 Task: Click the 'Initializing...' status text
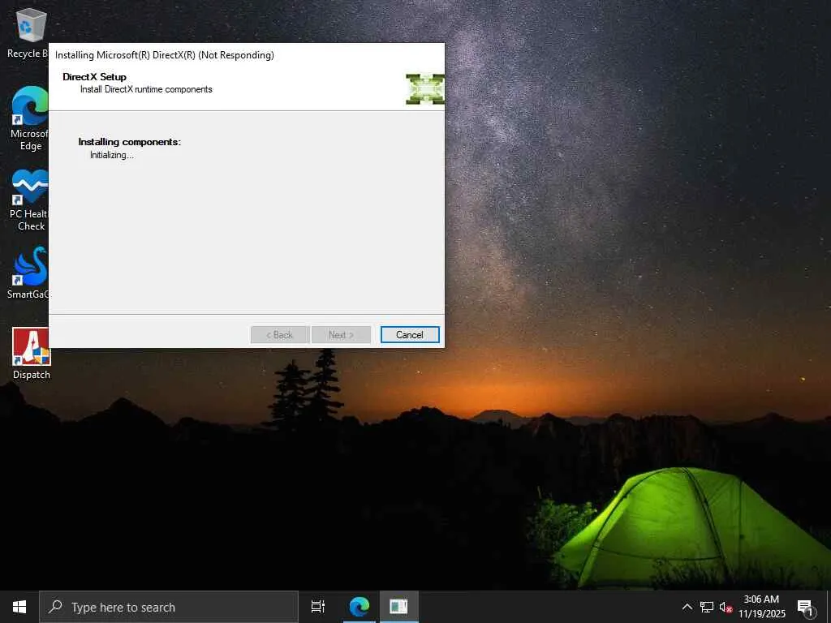[112, 155]
